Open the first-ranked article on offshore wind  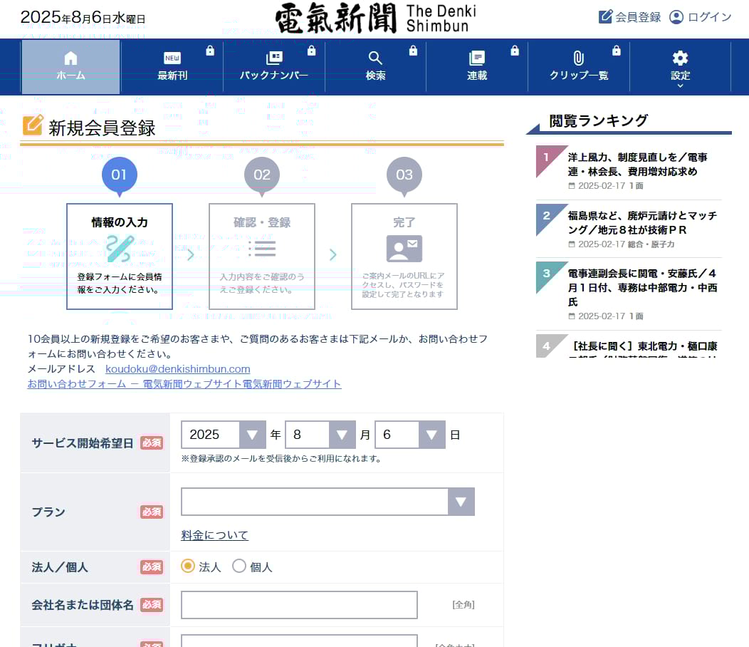(x=637, y=164)
